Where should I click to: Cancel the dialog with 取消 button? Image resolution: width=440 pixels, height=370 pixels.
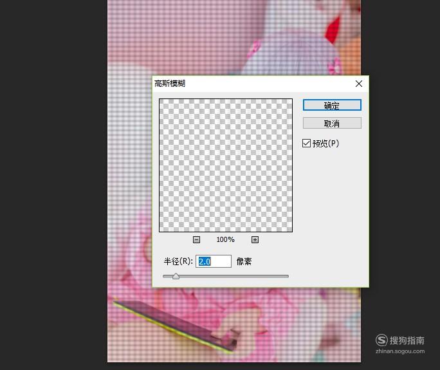(x=332, y=123)
